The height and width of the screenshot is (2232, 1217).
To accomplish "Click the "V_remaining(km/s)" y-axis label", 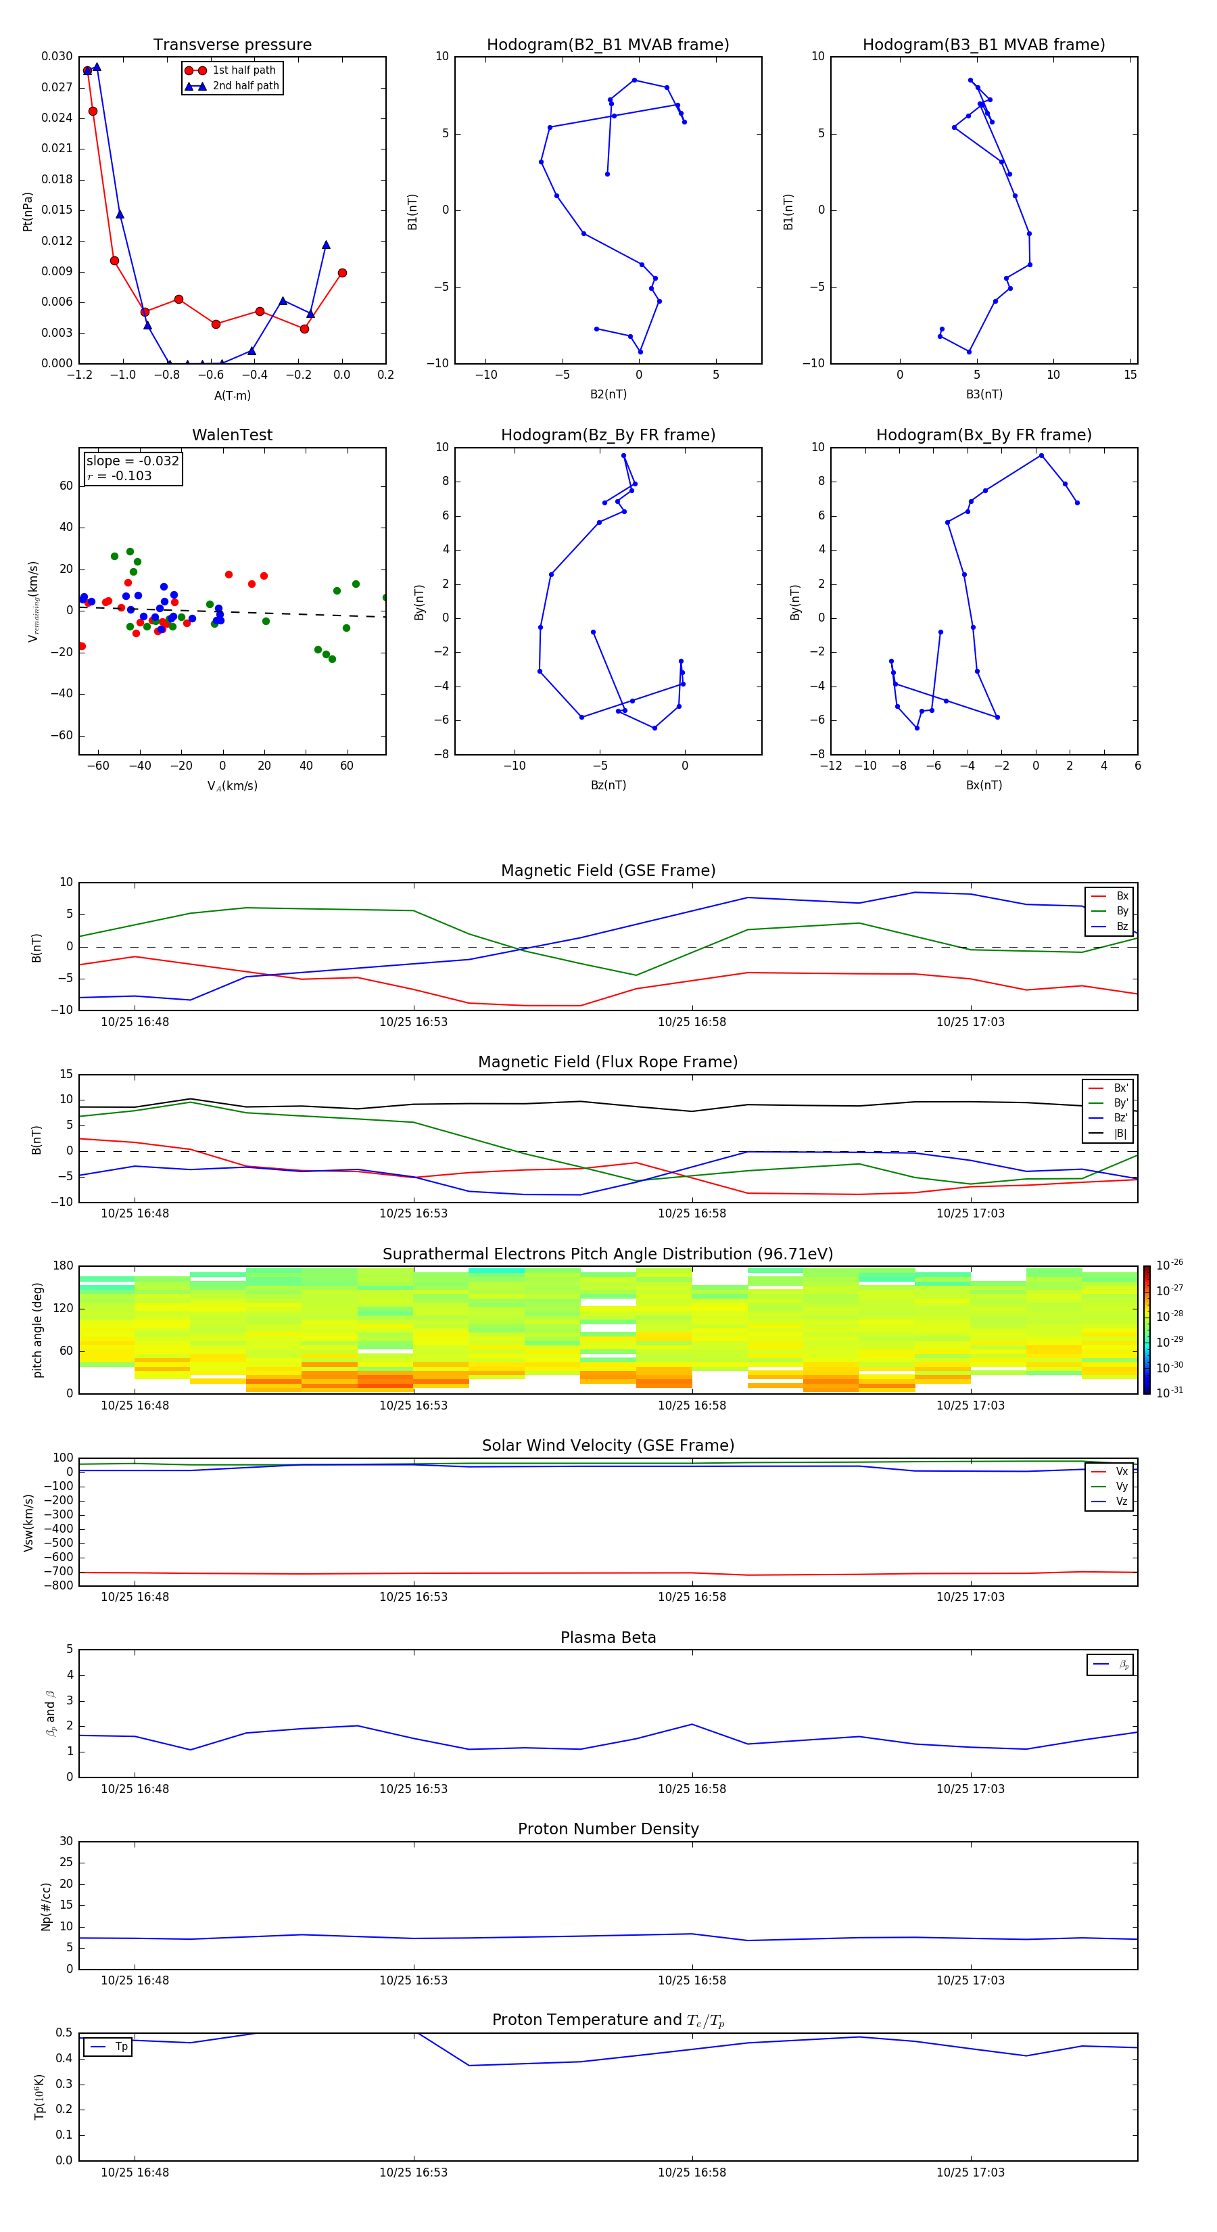I will point(33,601).
